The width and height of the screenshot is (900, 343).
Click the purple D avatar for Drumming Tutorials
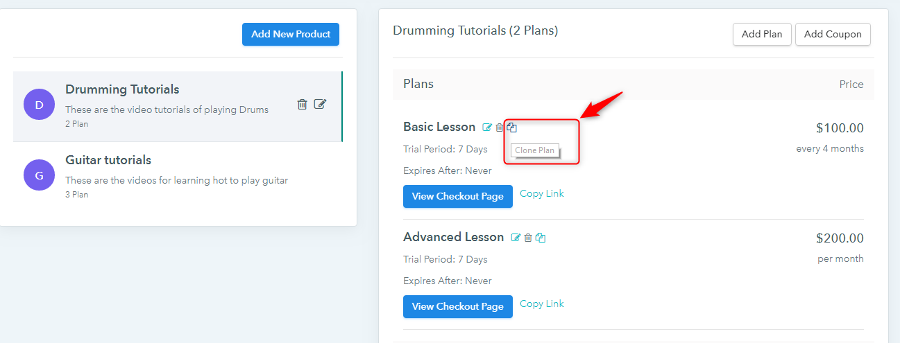pos(39,105)
